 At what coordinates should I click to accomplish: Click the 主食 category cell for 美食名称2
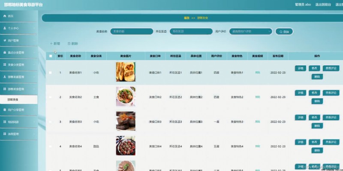click(x=96, y=97)
